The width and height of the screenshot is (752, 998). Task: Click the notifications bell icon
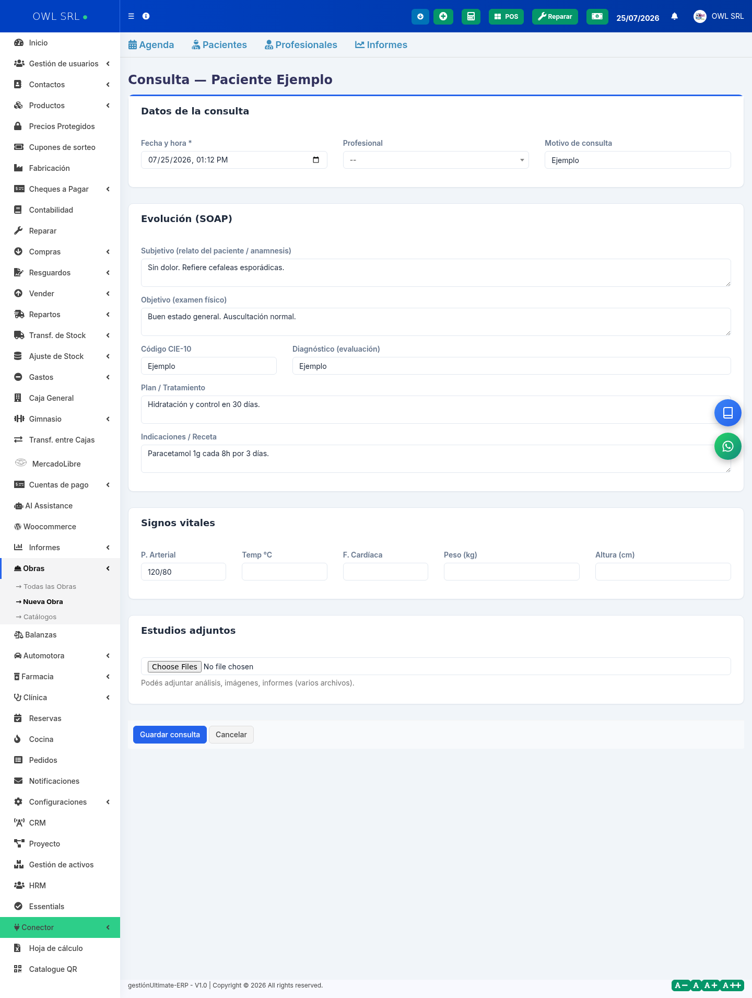(x=674, y=17)
